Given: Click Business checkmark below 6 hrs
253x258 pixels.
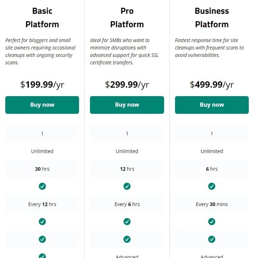Looking at the screenshot, I should (212, 186).
